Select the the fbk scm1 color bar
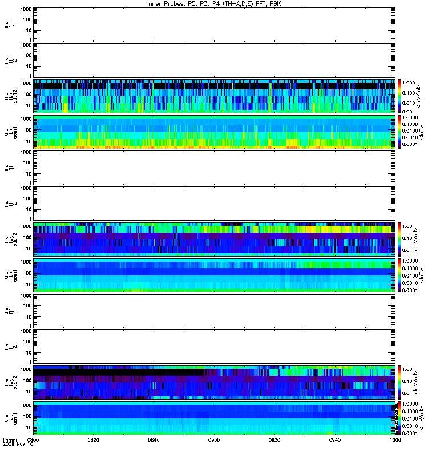The image size is (428, 456). click(x=400, y=418)
